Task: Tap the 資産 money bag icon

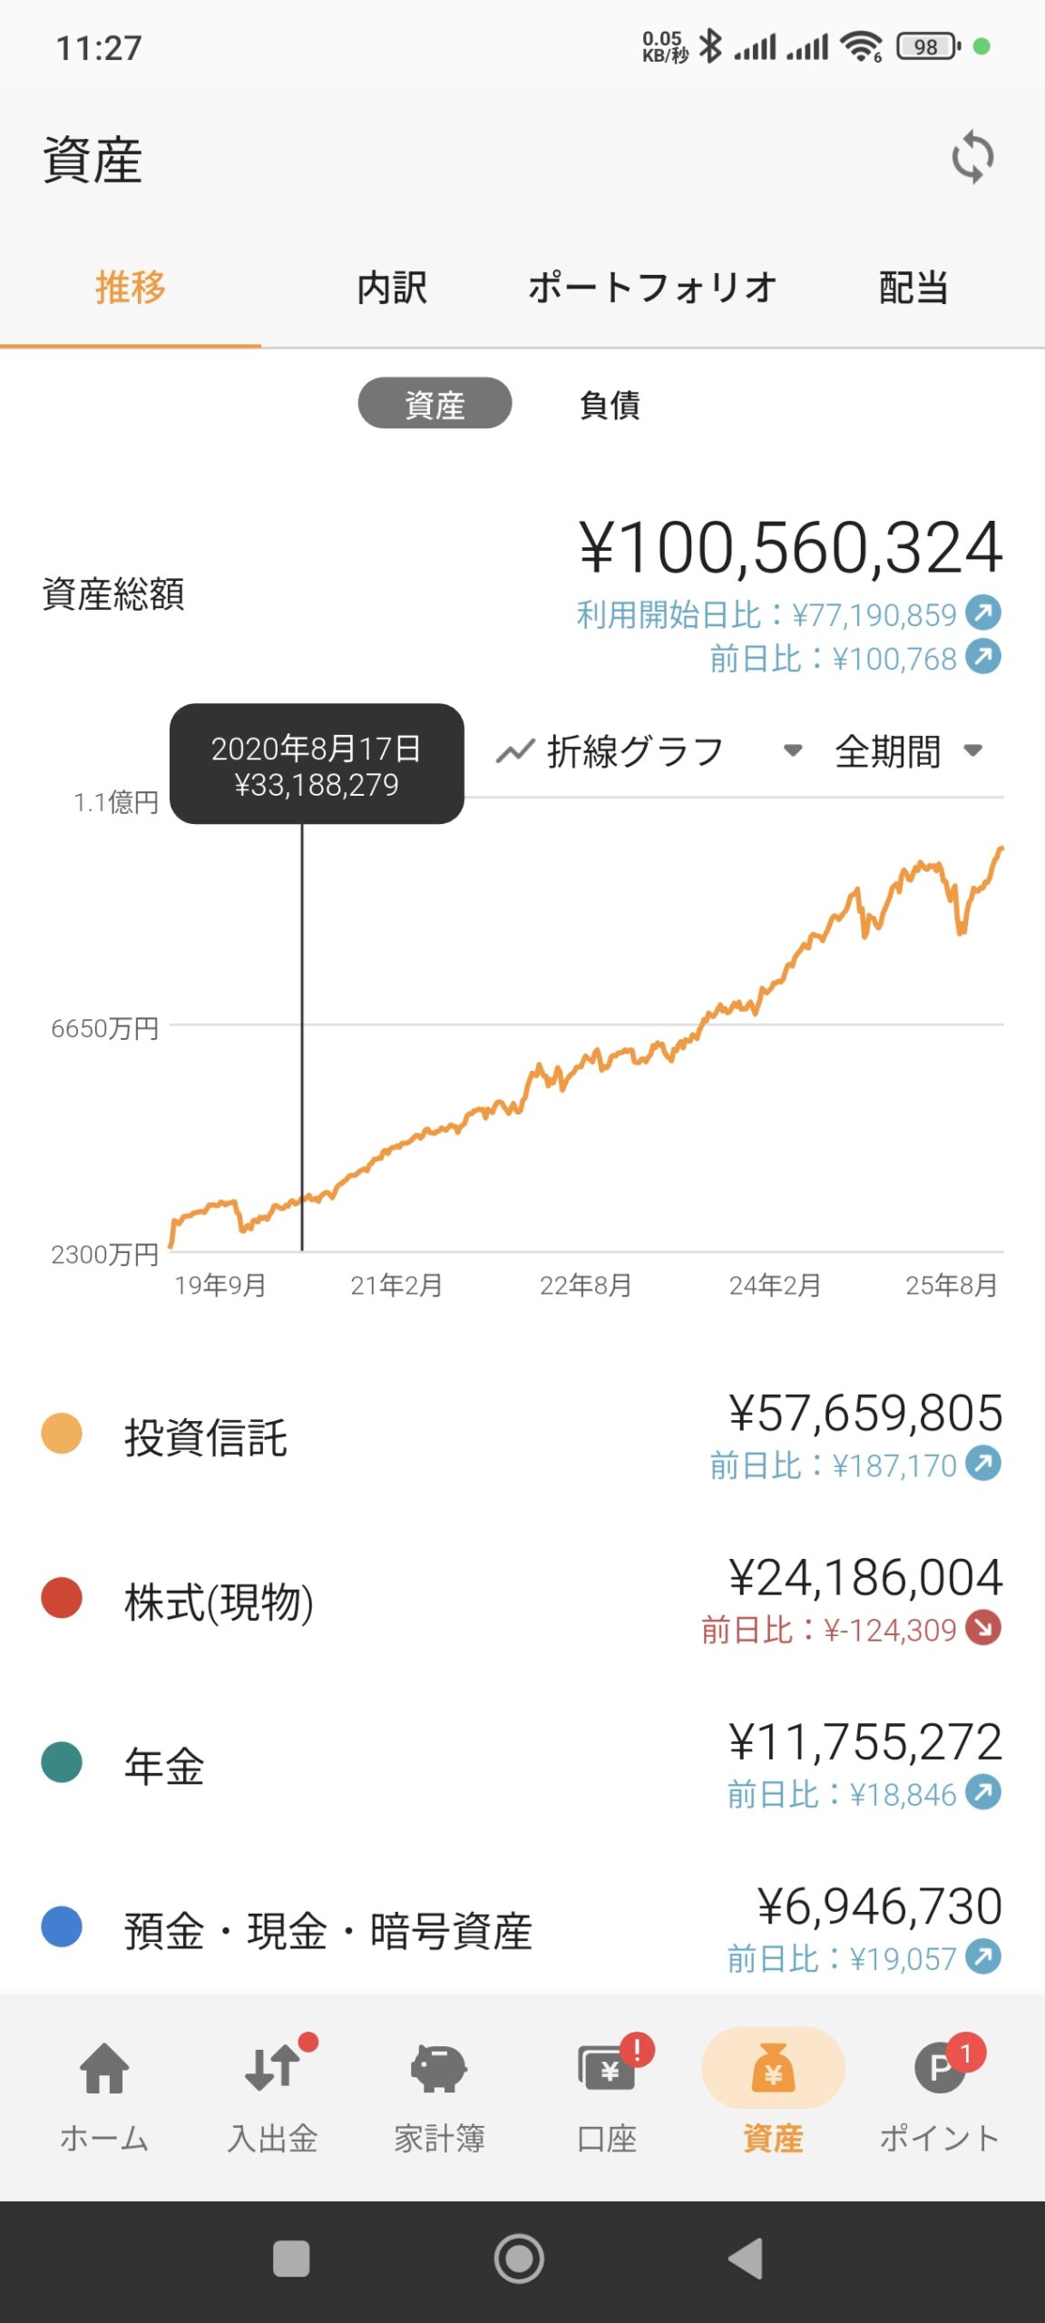Action: [773, 2068]
